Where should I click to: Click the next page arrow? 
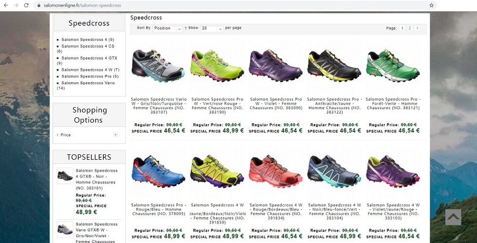(417, 28)
